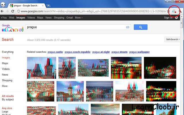The image size is (184, 115).
Task: Open News in the Google bar
Action: [x=49, y=18]
